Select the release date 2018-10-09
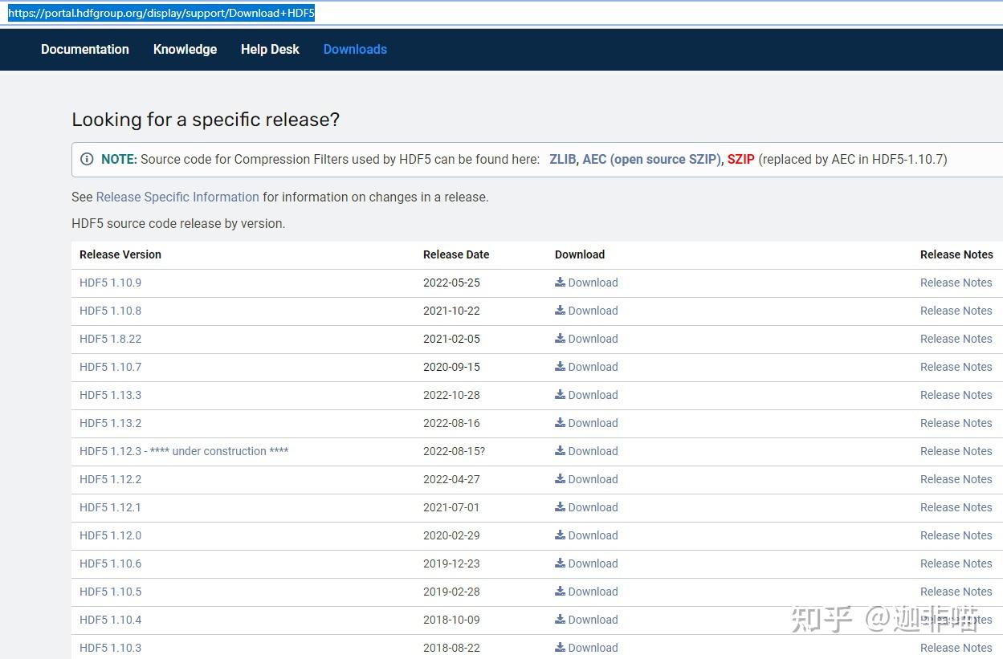 click(451, 620)
